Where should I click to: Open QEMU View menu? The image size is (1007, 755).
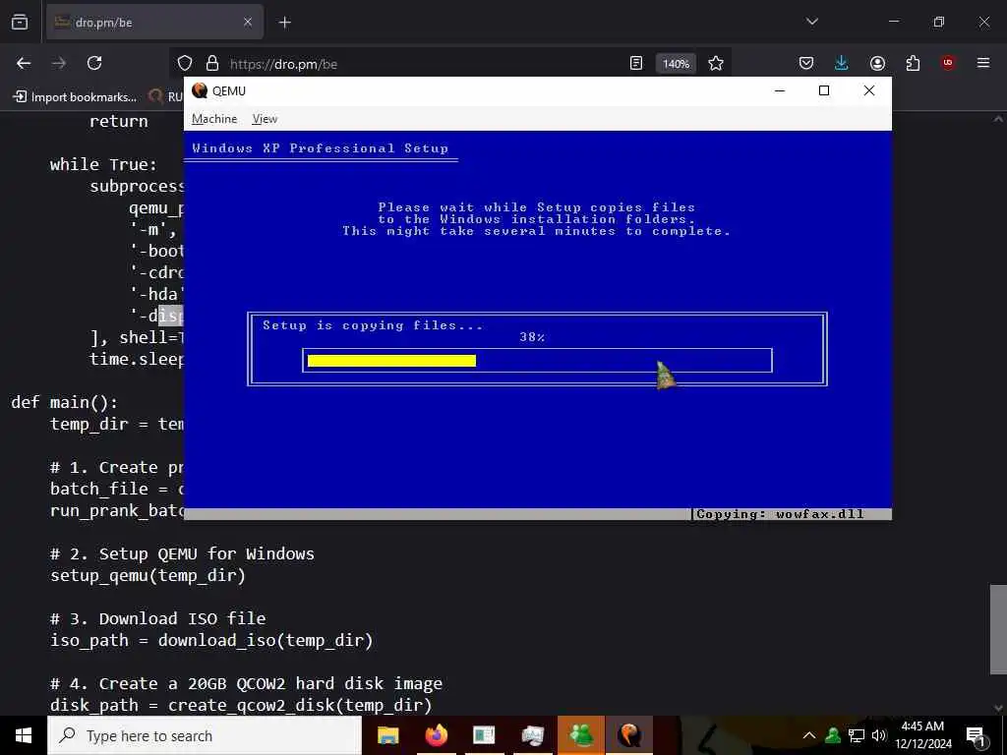click(265, 119)
